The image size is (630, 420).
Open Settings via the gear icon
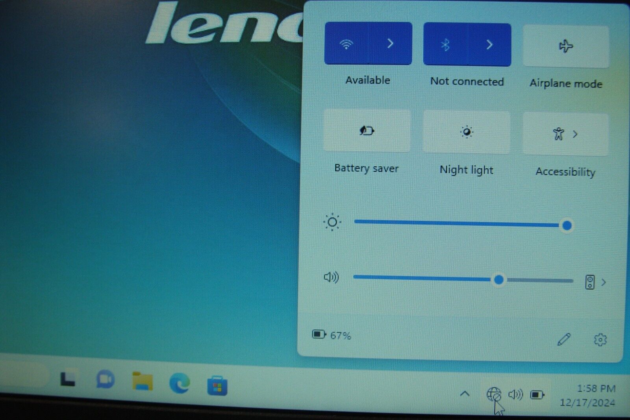pyautogui.click(x=600, y=340)
